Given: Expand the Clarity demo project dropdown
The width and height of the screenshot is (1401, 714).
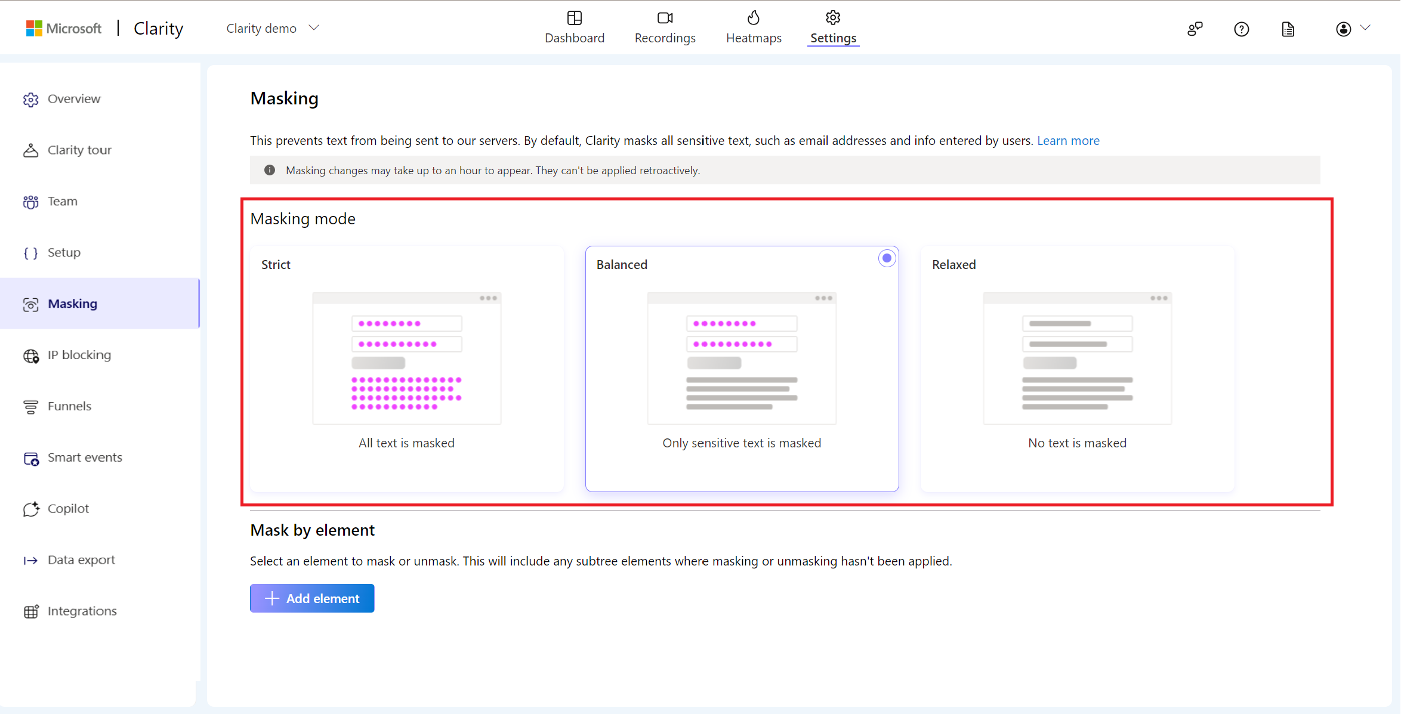Looking at the screenshot, I should 273,28.
